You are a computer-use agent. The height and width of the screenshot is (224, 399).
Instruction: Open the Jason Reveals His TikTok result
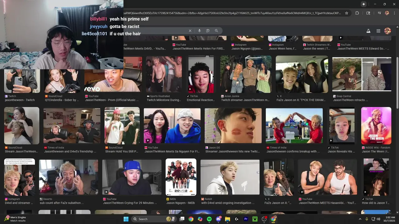tap(342, 126)
